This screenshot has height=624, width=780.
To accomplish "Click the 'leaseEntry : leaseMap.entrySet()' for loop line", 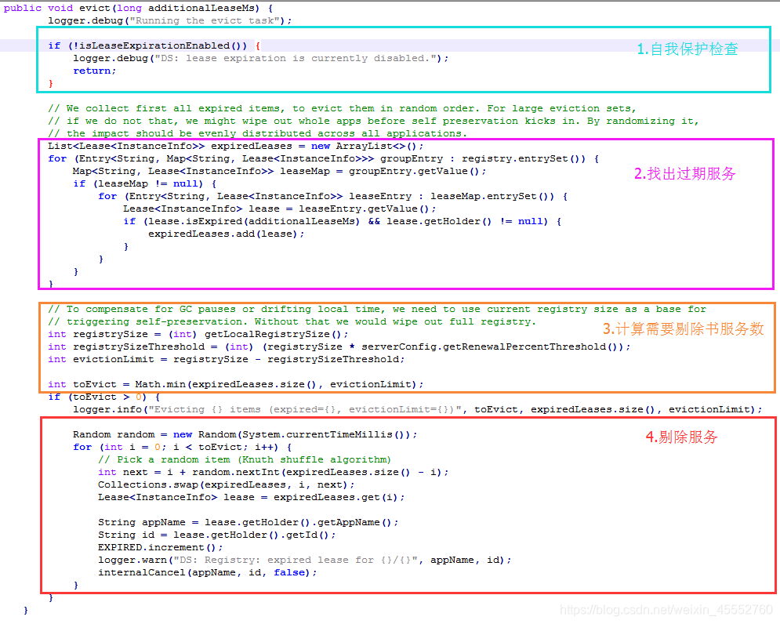I will pyautogui.click(x=333, y=196).
